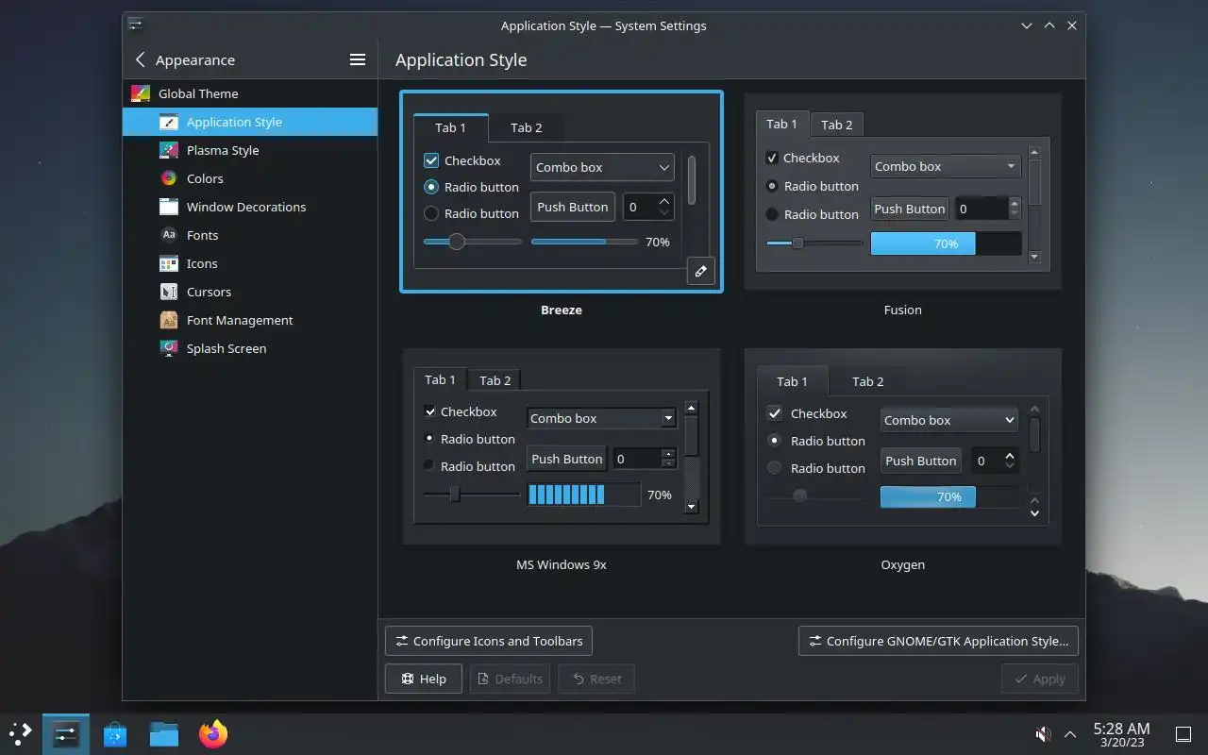1208x755 pixels.
Task: Click MS Windows 9x preview spin box arrows
Action: point(669,459)
